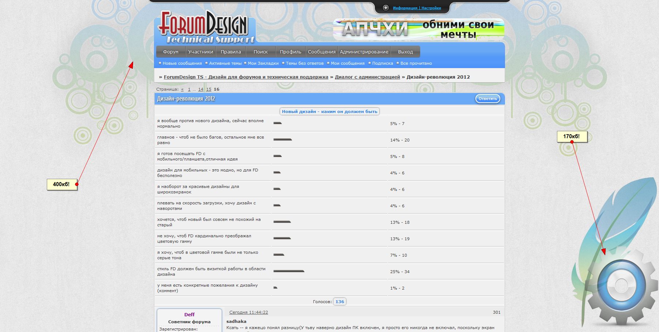This screenshot has height=332, width=659.
Task: Go to the Администрирование menu item
Action: pos(364,52)
